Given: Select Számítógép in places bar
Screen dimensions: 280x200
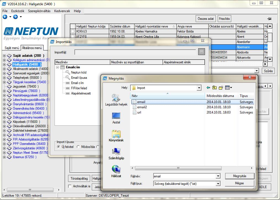Looking at the screenshot, I should 116,154.
